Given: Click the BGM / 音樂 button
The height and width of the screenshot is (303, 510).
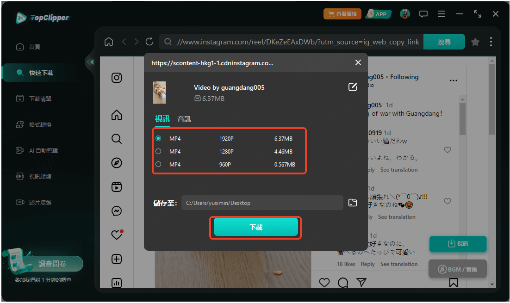Looking at the screenshot, I should 458,269.
